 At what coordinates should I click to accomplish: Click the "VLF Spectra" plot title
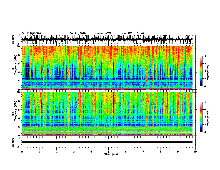pyautogui.click(x=31, y=33)
